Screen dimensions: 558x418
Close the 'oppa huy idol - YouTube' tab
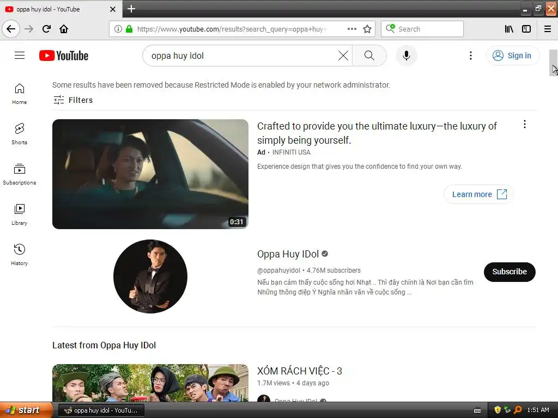113,9
